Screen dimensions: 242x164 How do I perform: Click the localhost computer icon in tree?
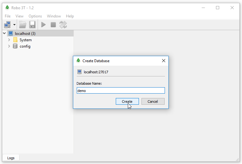pyautogui.click(x=11, y=33)
